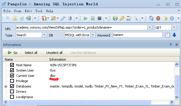Screen dimensions: 181x106
Task: Open the flag icon dropdown arrow
Action: click(x=48, y=18)
